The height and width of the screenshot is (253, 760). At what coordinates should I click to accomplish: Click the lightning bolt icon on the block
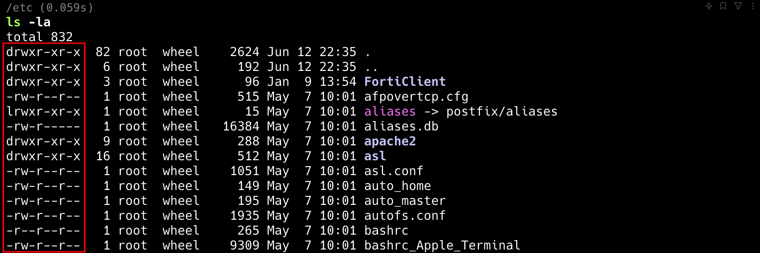click(x=709, y=6)
